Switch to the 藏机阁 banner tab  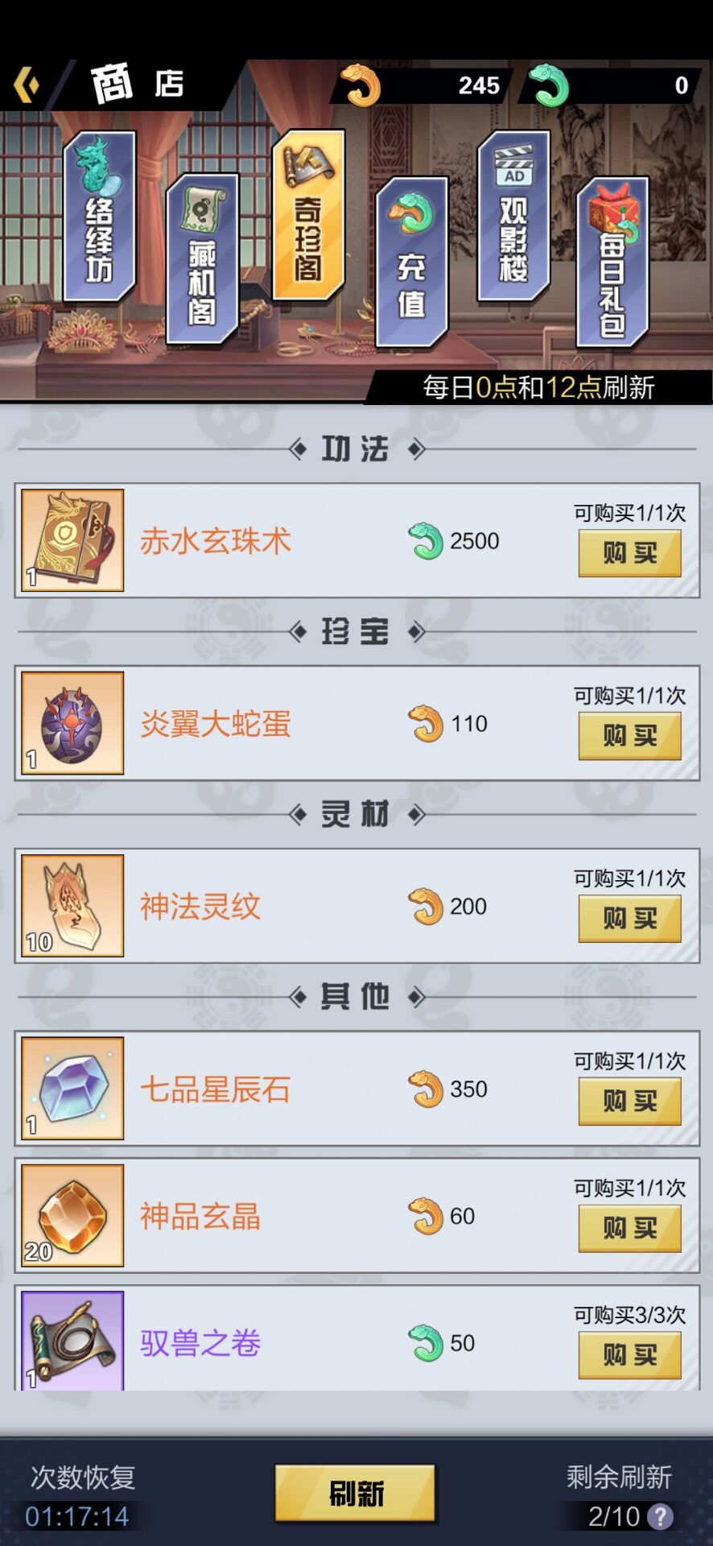tap(202, 259)
